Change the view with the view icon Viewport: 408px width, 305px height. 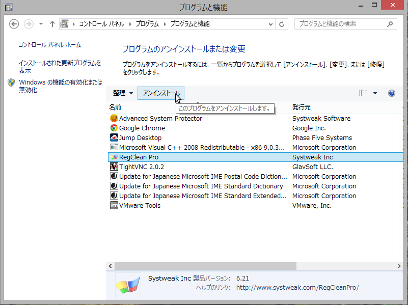[363, 93]
